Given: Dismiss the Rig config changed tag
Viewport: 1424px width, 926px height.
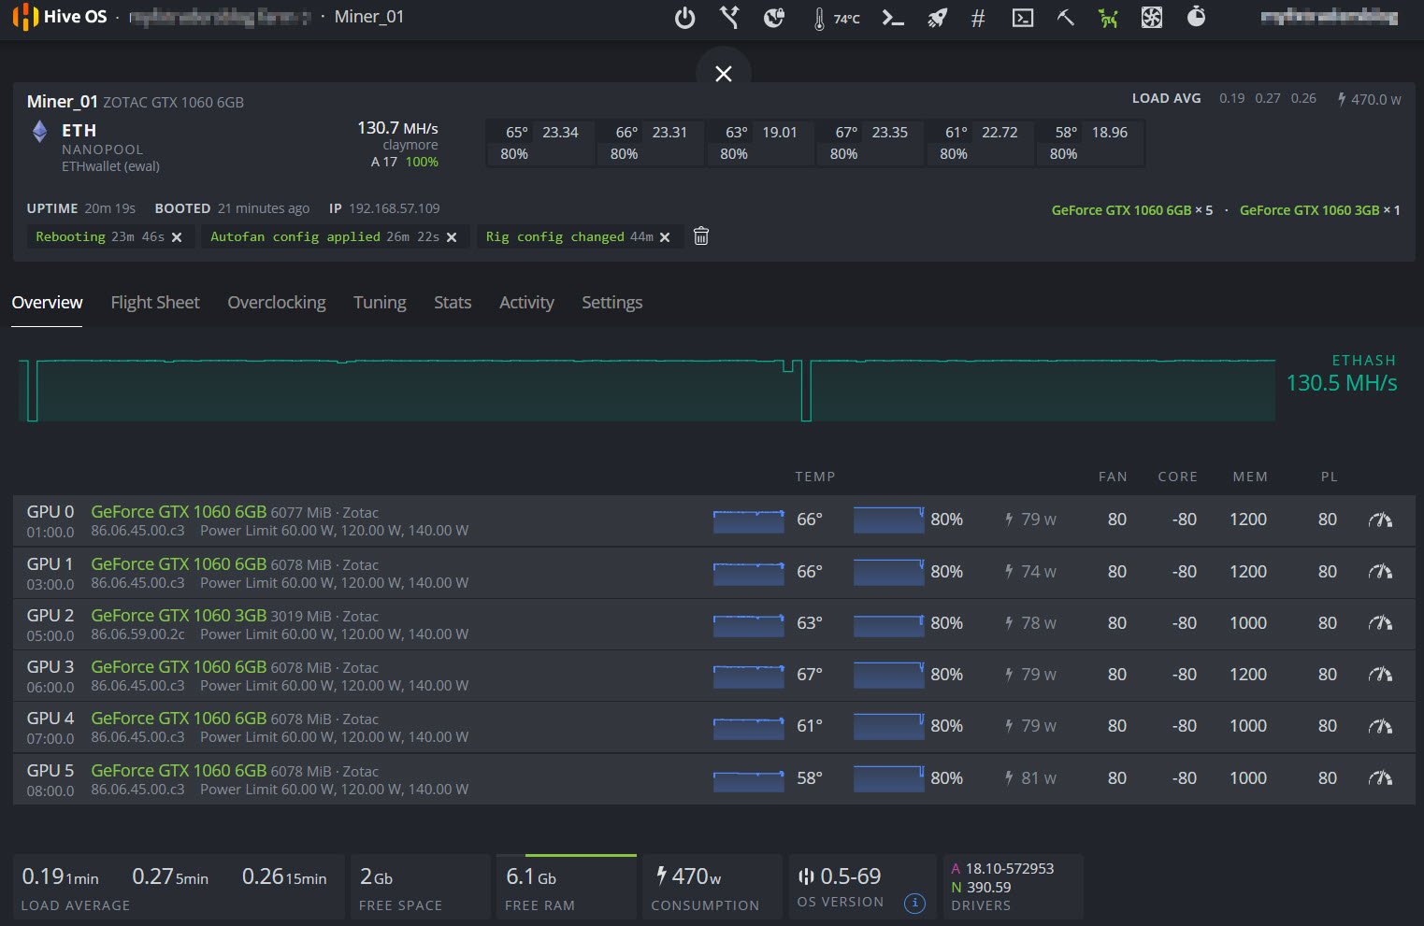Looking at the screenshot, I should coord(665,237).
